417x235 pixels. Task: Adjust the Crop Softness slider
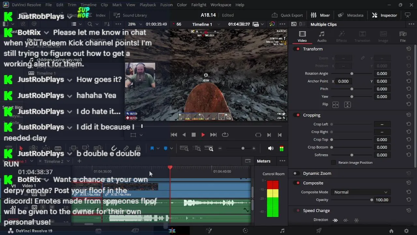tap(352, 155)
